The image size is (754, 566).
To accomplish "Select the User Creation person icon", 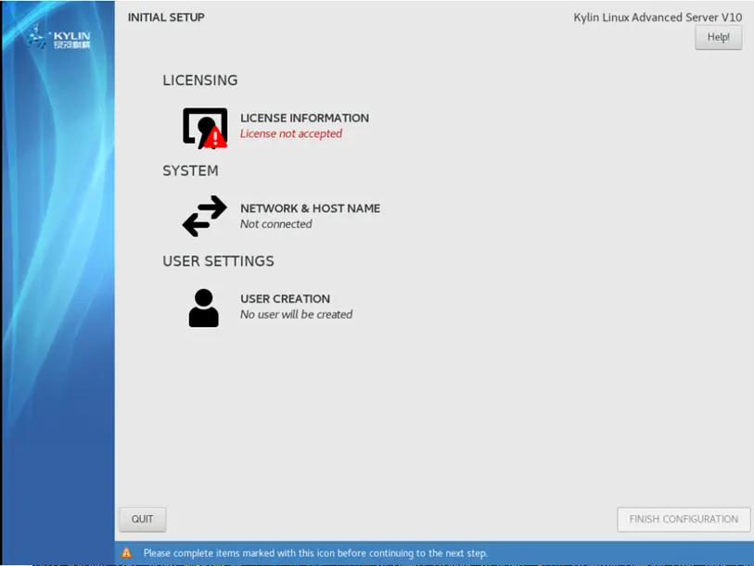I will click(203, 308).
